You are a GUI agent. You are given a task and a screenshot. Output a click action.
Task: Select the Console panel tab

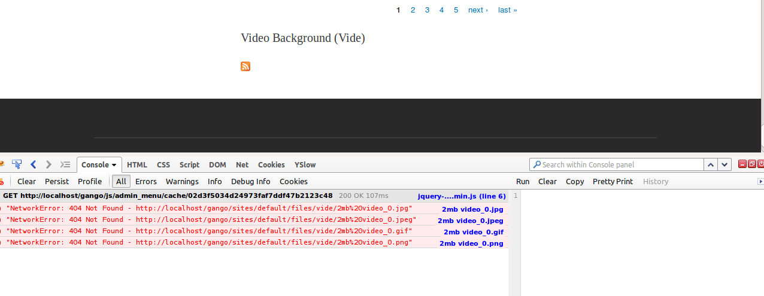click(x=95, y=165)
